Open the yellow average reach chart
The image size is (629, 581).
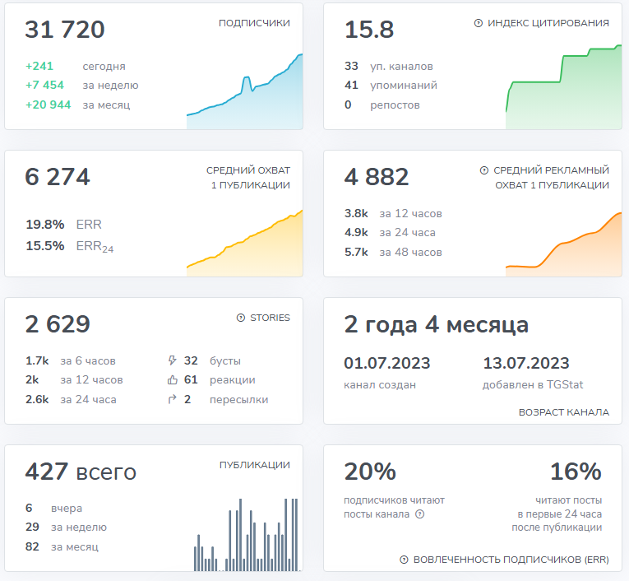(x=244, y=243)
